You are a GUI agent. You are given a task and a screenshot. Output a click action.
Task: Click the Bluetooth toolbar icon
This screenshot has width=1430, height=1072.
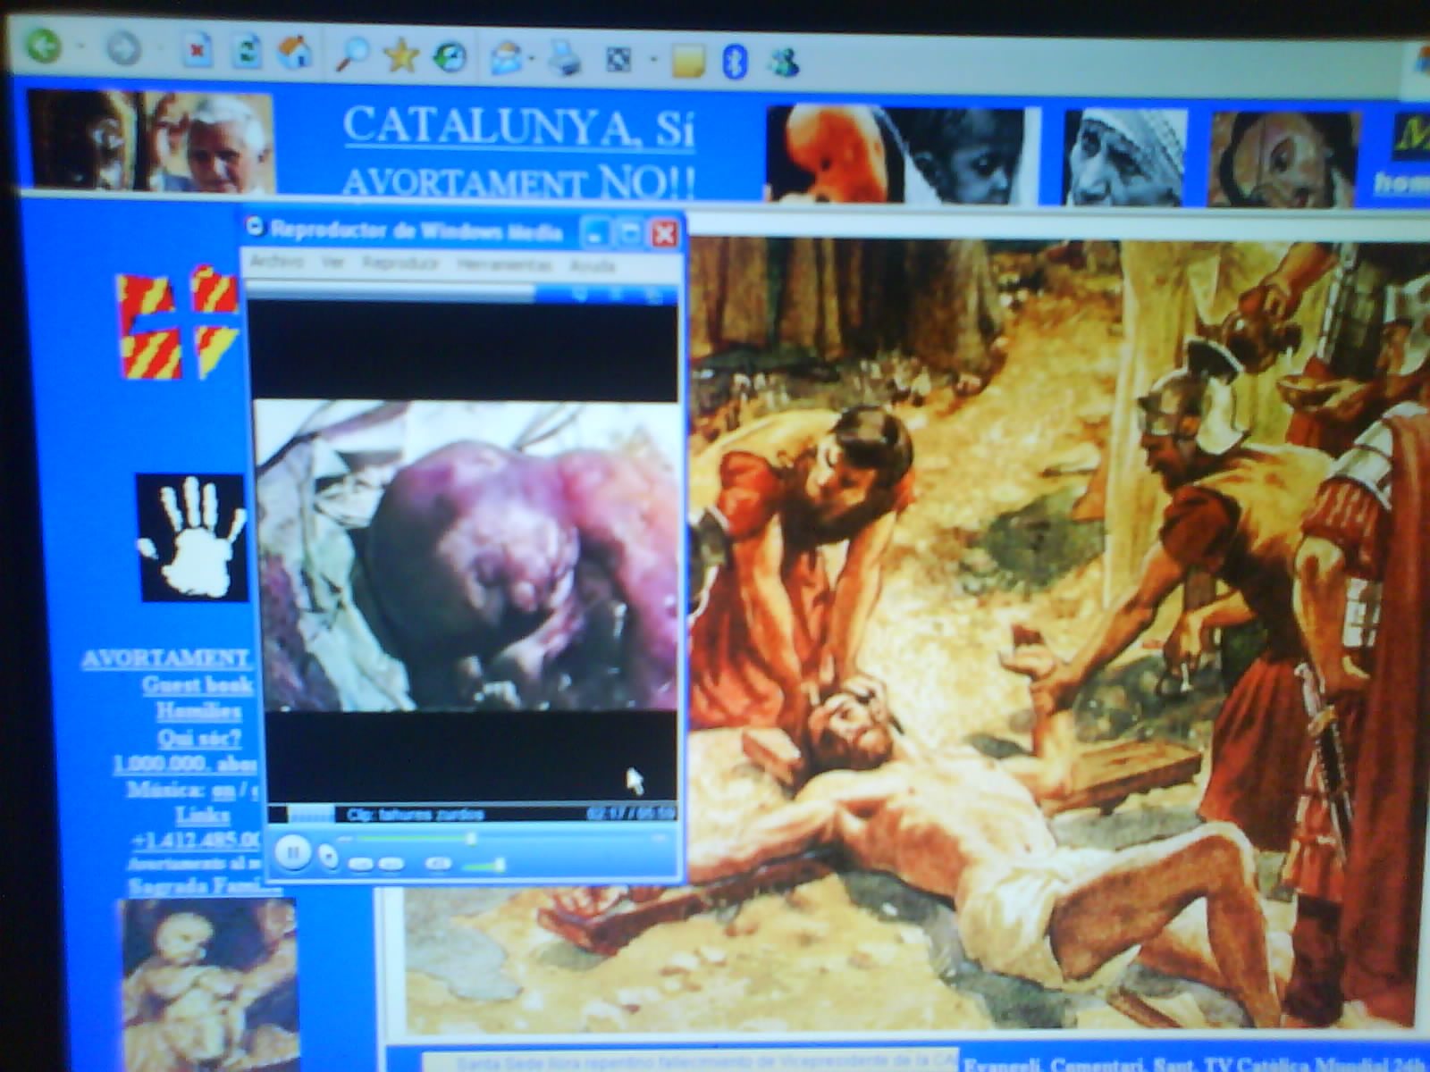[x=735, y=62]
